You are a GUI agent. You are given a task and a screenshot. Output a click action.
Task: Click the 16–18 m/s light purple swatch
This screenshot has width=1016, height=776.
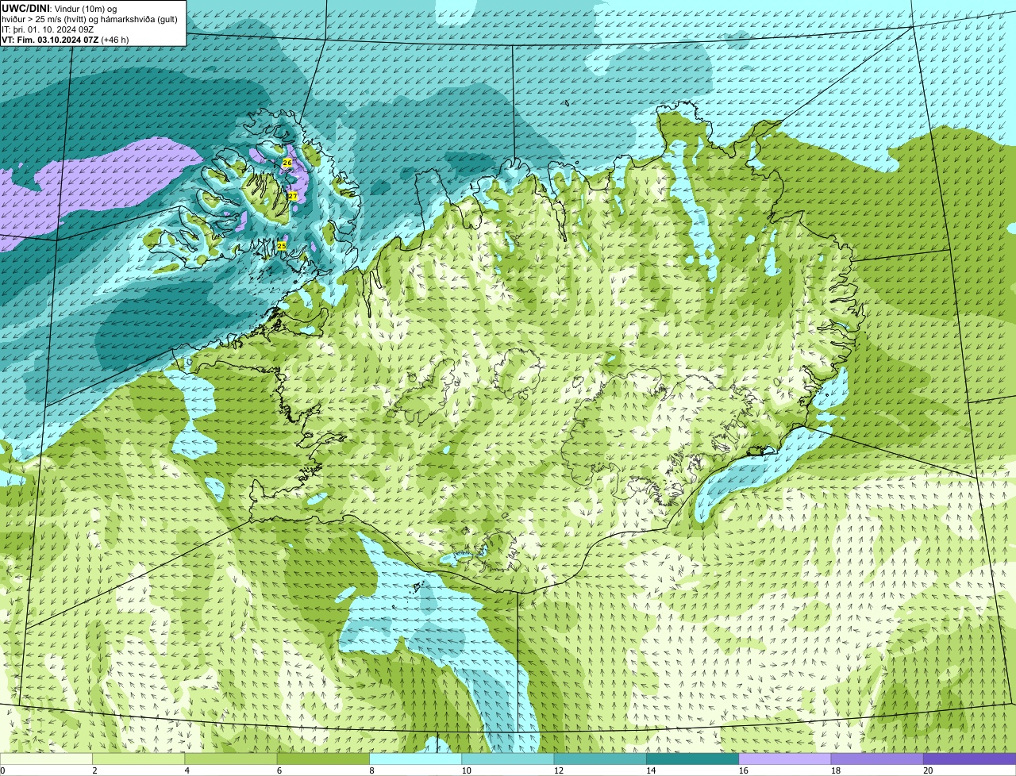(x=785, y=759)
